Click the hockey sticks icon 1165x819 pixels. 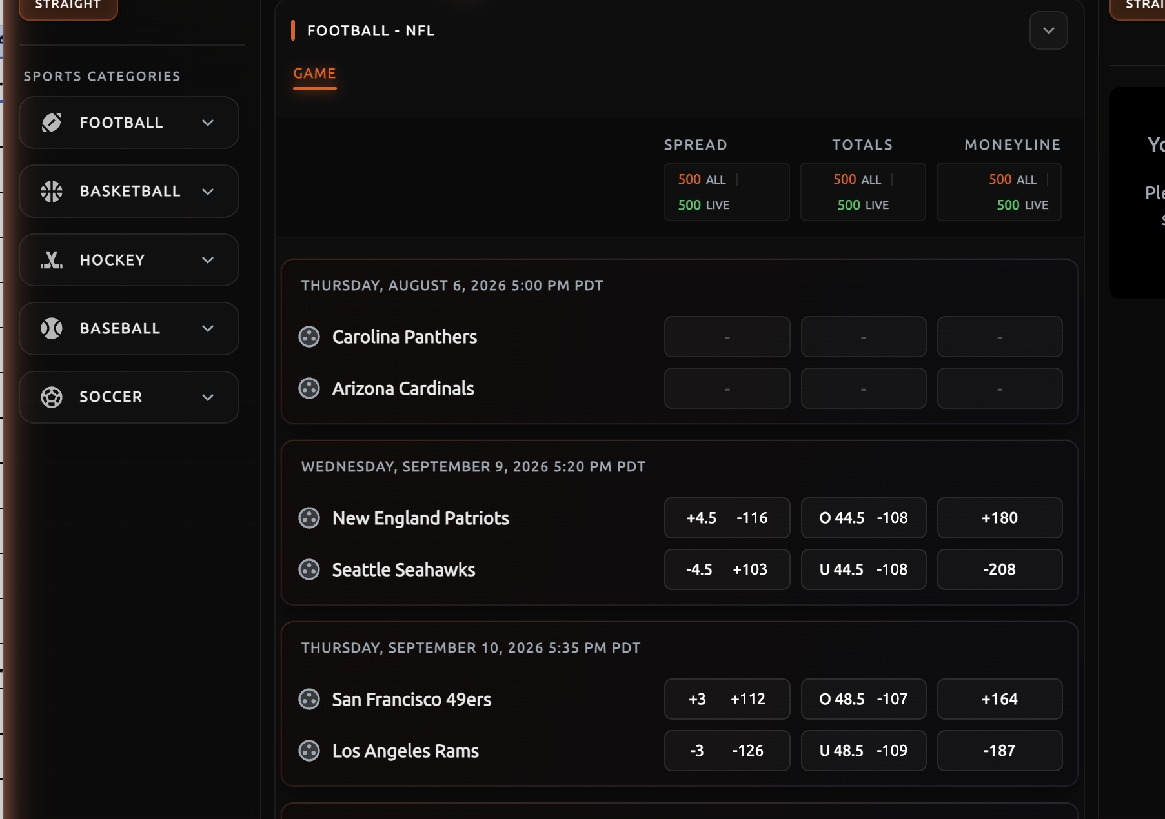point(52,260)
